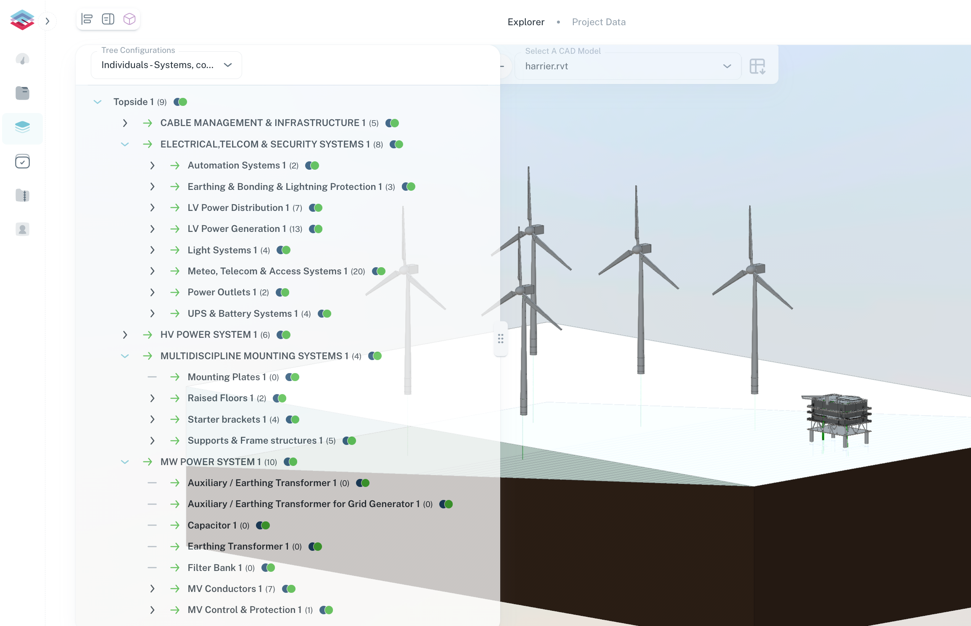This screenshot has height=626, width=971.
Task: Click the panel resize drag handle
Action: (500, 339)
